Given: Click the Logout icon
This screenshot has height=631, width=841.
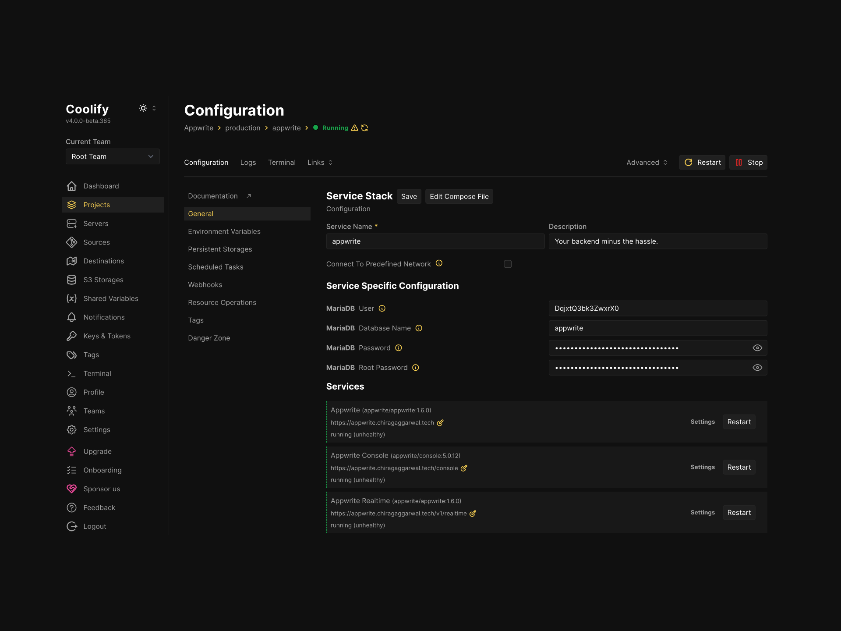Looking at the screenshot, I should [71, 526].
